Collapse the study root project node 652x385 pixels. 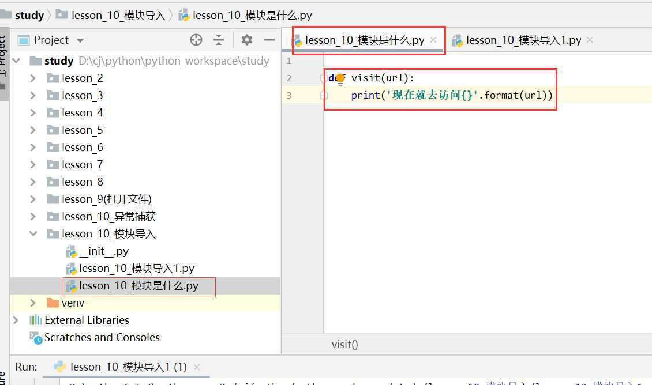click(16, 61)
